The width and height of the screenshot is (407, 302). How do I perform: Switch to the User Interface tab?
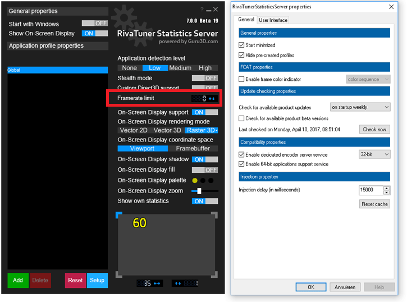(273, 20)
